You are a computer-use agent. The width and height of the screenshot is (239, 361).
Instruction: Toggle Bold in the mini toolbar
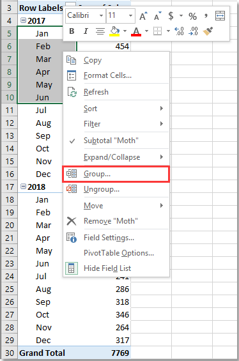point(72,31)
